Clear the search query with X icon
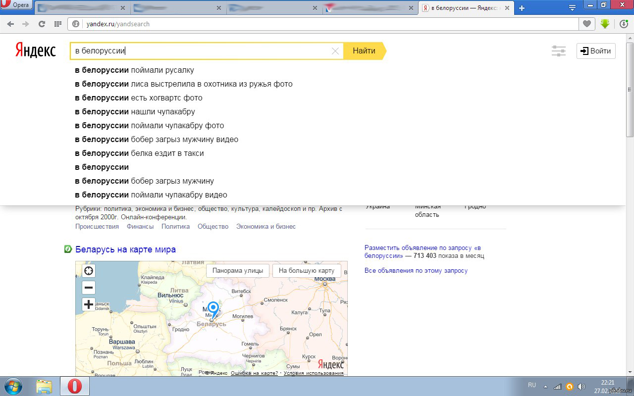634x396 pixels. (x=335, y=50)
